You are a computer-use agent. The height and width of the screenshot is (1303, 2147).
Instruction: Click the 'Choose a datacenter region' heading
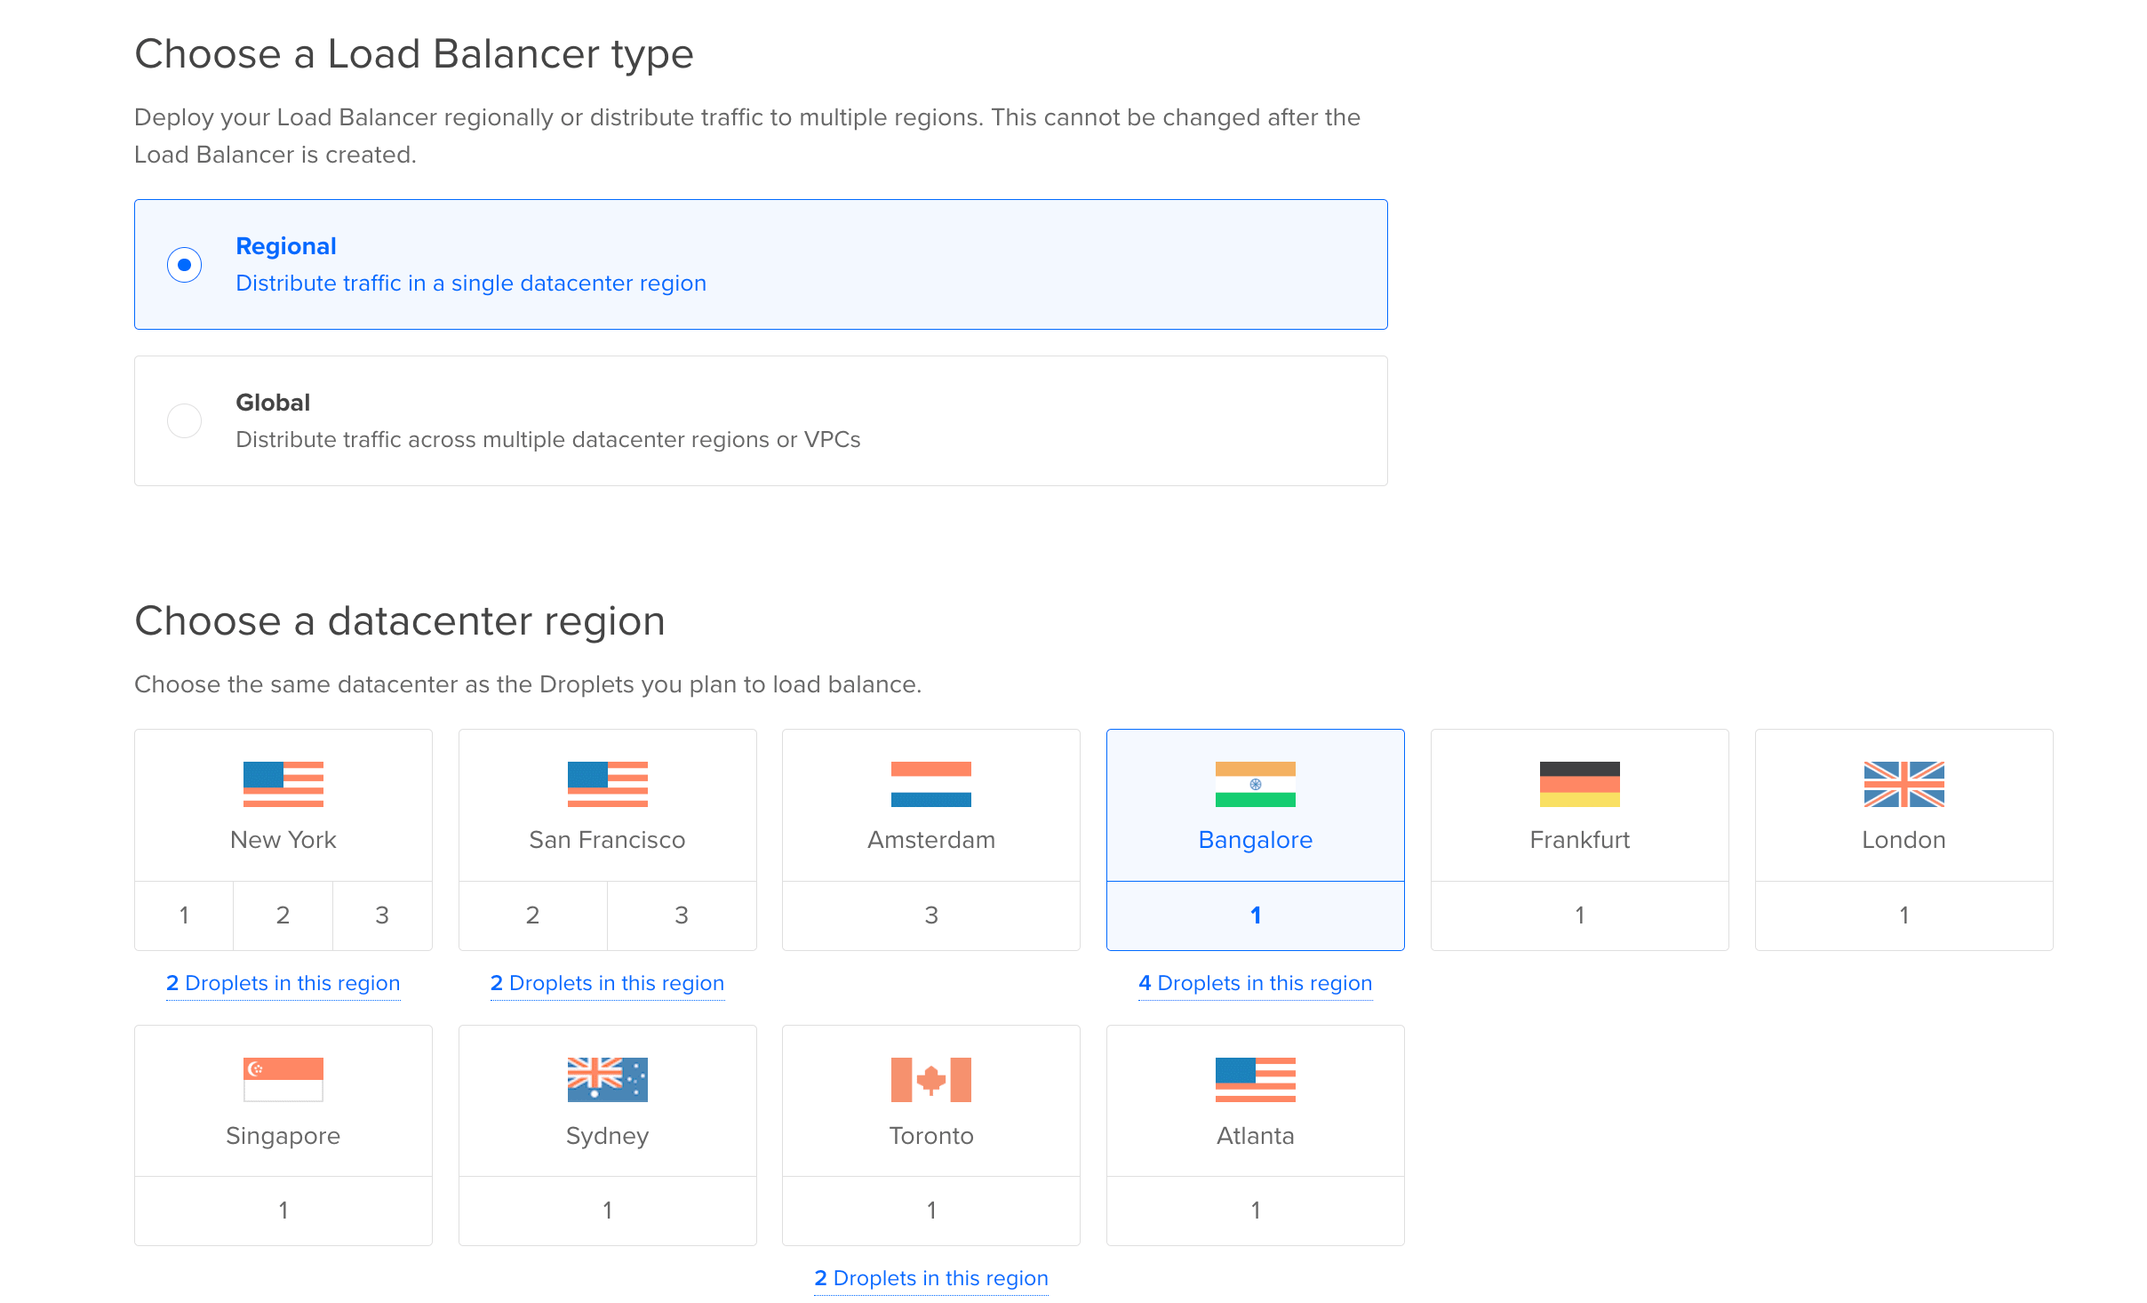pyautogui.click(x=399, y=621)
